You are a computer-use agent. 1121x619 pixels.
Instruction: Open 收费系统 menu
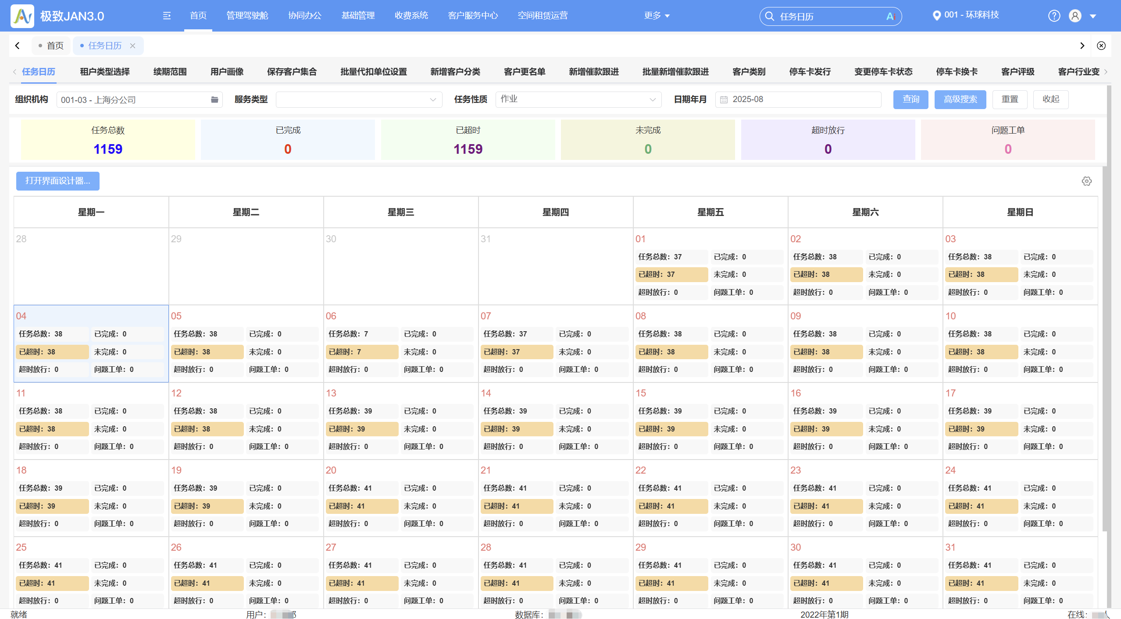point(411,16)
